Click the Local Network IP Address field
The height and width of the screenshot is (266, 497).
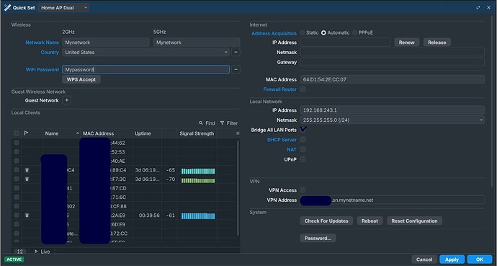[x=392, y=110]
